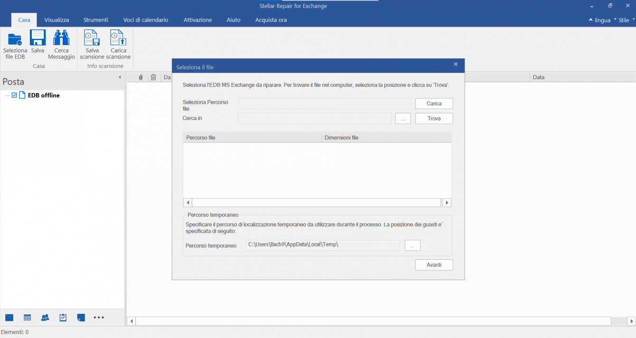This screenshot has height=338, width=636.
Task: Click Seleziona file EDB icon
Action: tap(15, 39)
